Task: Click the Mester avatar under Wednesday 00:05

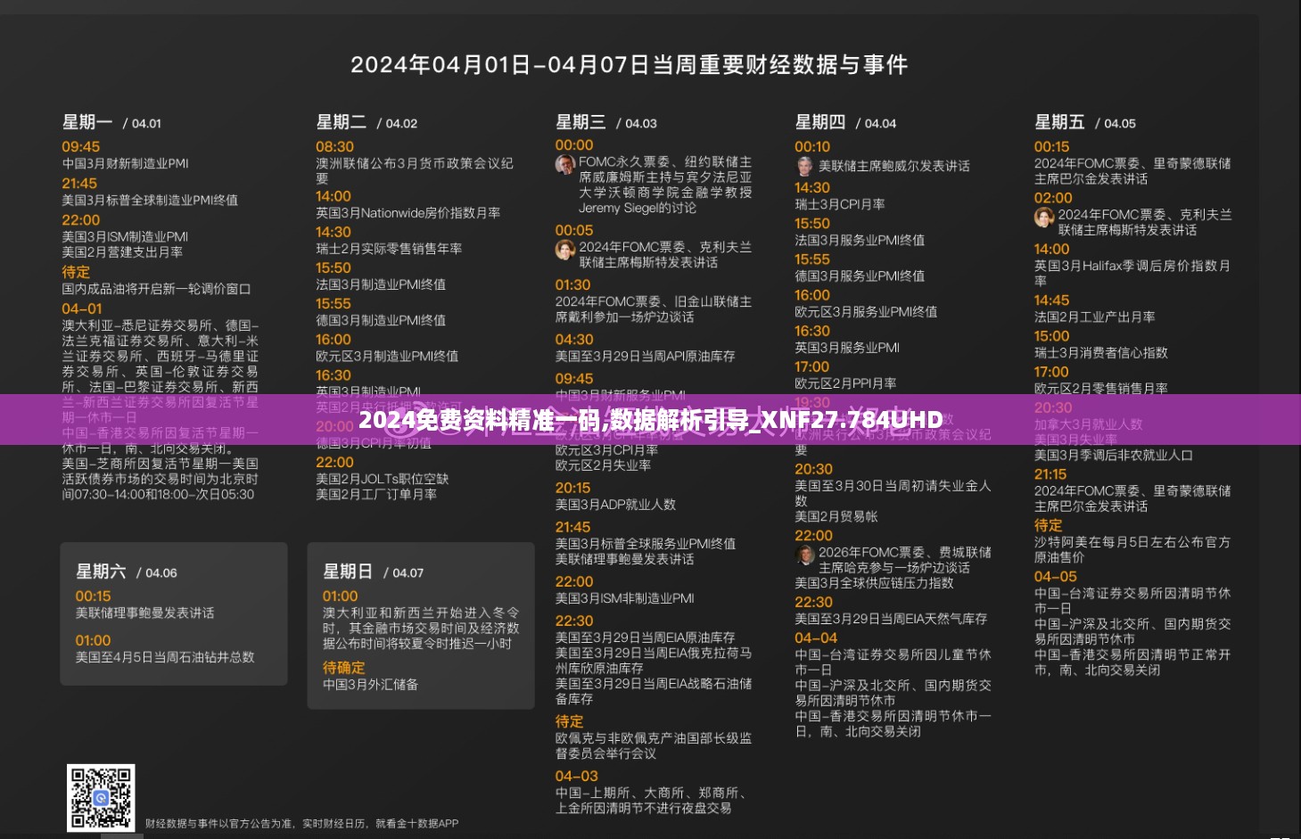Action: coord(565,250)
